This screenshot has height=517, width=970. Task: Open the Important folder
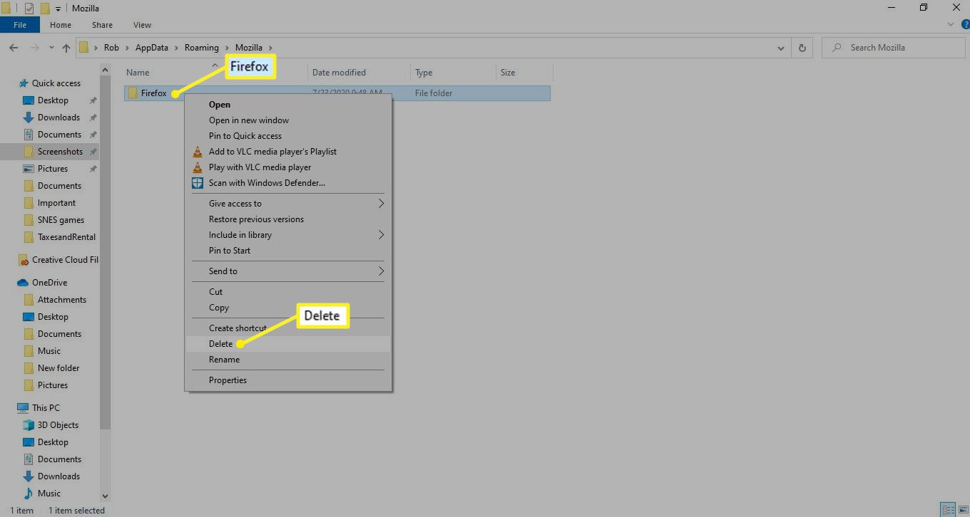[56, 203]
